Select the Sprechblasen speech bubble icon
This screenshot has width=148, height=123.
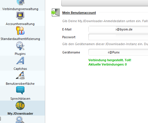[20, 90]
